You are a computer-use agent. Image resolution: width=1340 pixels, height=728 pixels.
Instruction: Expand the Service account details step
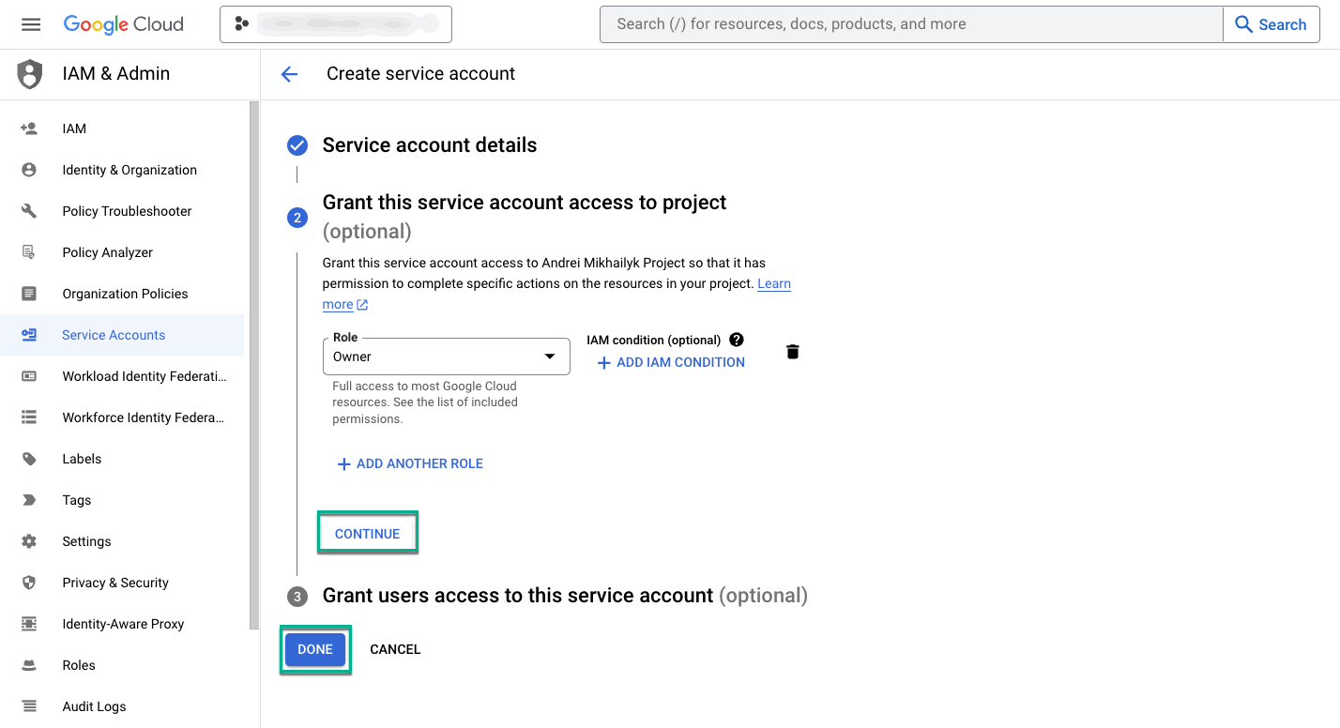click(429, 145)
